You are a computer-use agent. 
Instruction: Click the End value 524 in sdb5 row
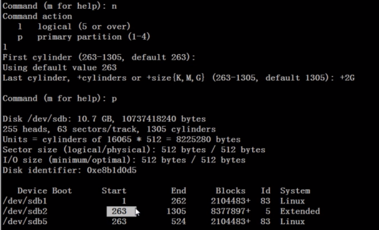tap(179, 221)
